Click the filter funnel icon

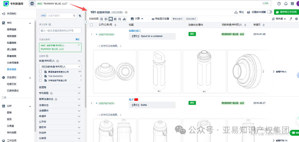click(x=80, y=16)
